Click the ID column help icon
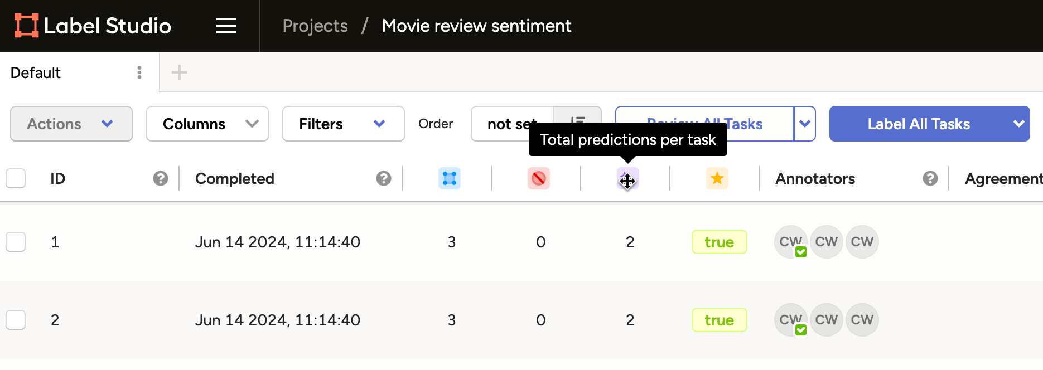Screen dimensions: 1043x370 coord(161,178)
